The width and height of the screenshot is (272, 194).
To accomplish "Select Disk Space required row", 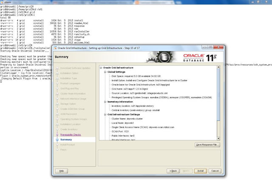I will point(136,76).
